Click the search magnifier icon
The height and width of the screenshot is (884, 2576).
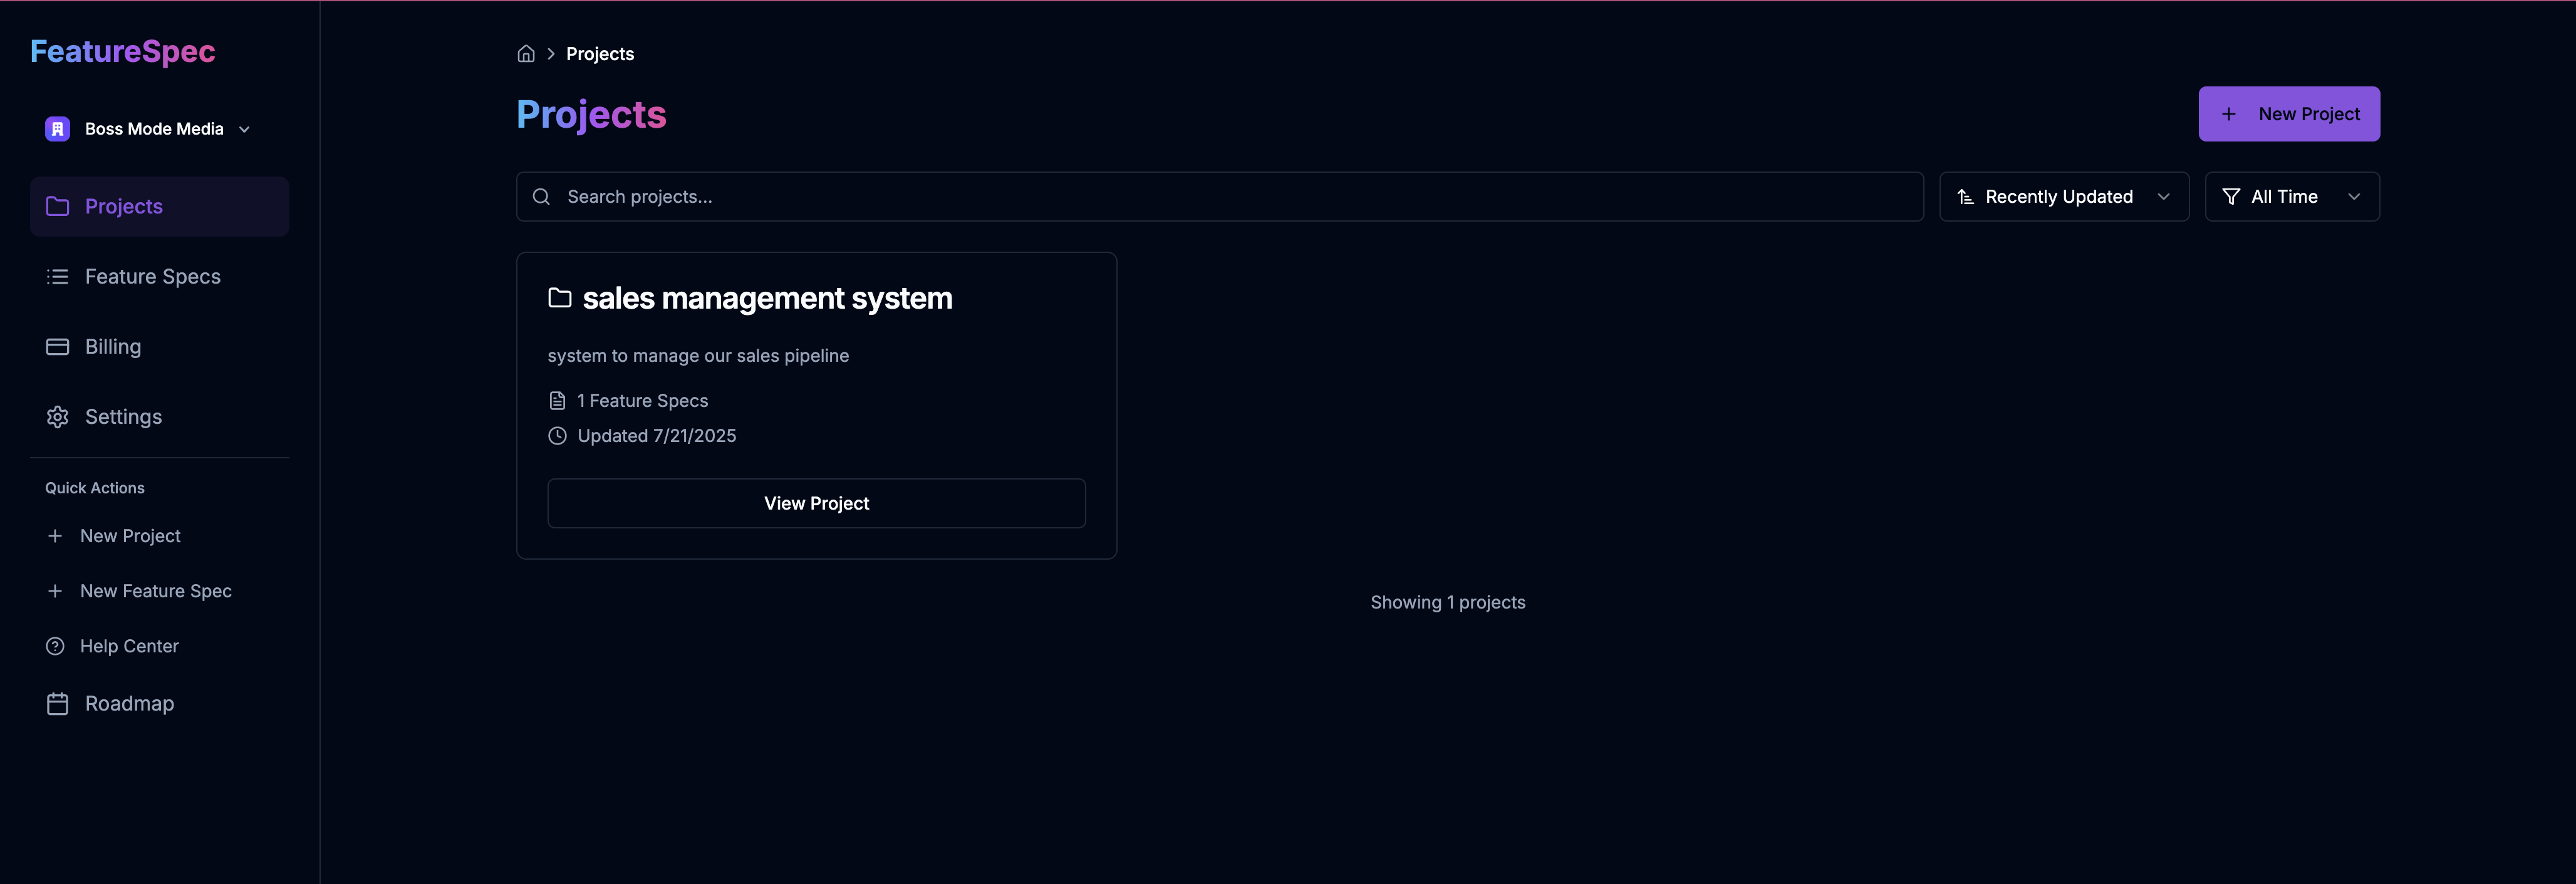pyautogui.click(x=541, y=197)
